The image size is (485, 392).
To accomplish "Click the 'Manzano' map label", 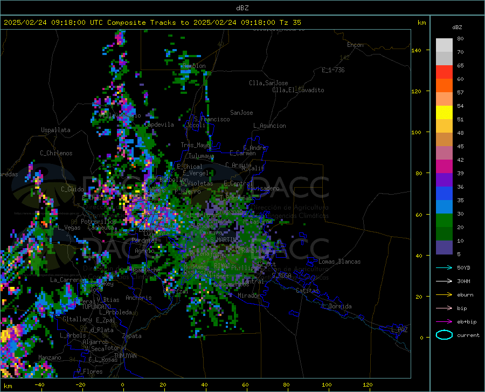I will point(50,357).
